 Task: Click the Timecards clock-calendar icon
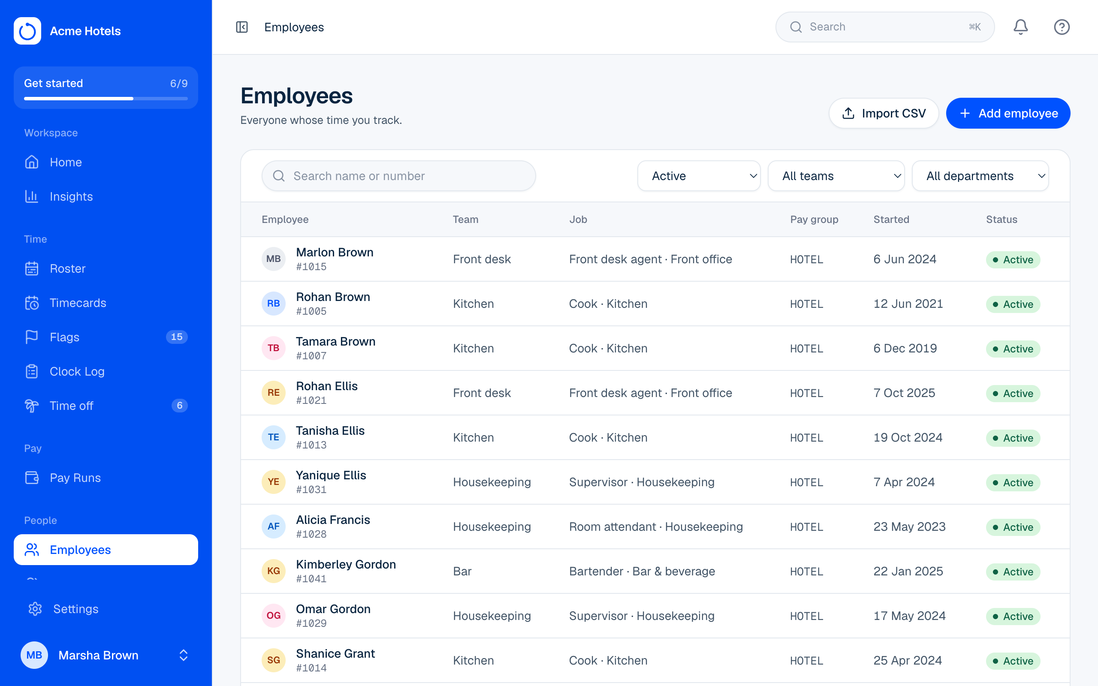[32, 303]
